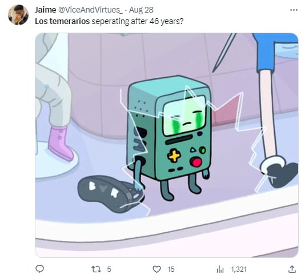Click Jaime's profile avatar picture
Image resolution: width=305 pixels, height=278 pixels.
pos(18,15)
